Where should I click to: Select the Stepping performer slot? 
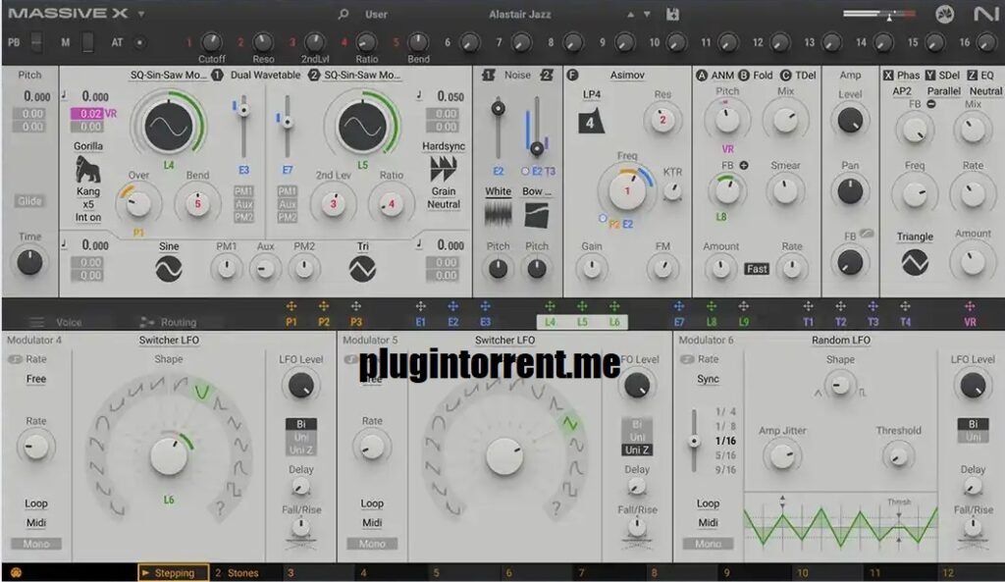point(173,572)
